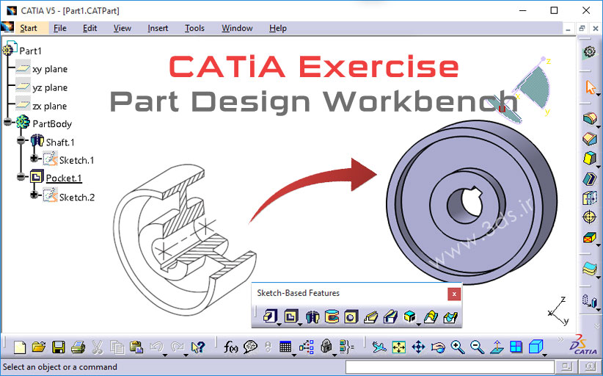Click the Open file folder icon

click(38, 347)
